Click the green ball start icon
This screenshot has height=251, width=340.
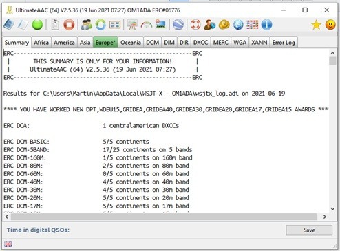(x=37, y=25)
